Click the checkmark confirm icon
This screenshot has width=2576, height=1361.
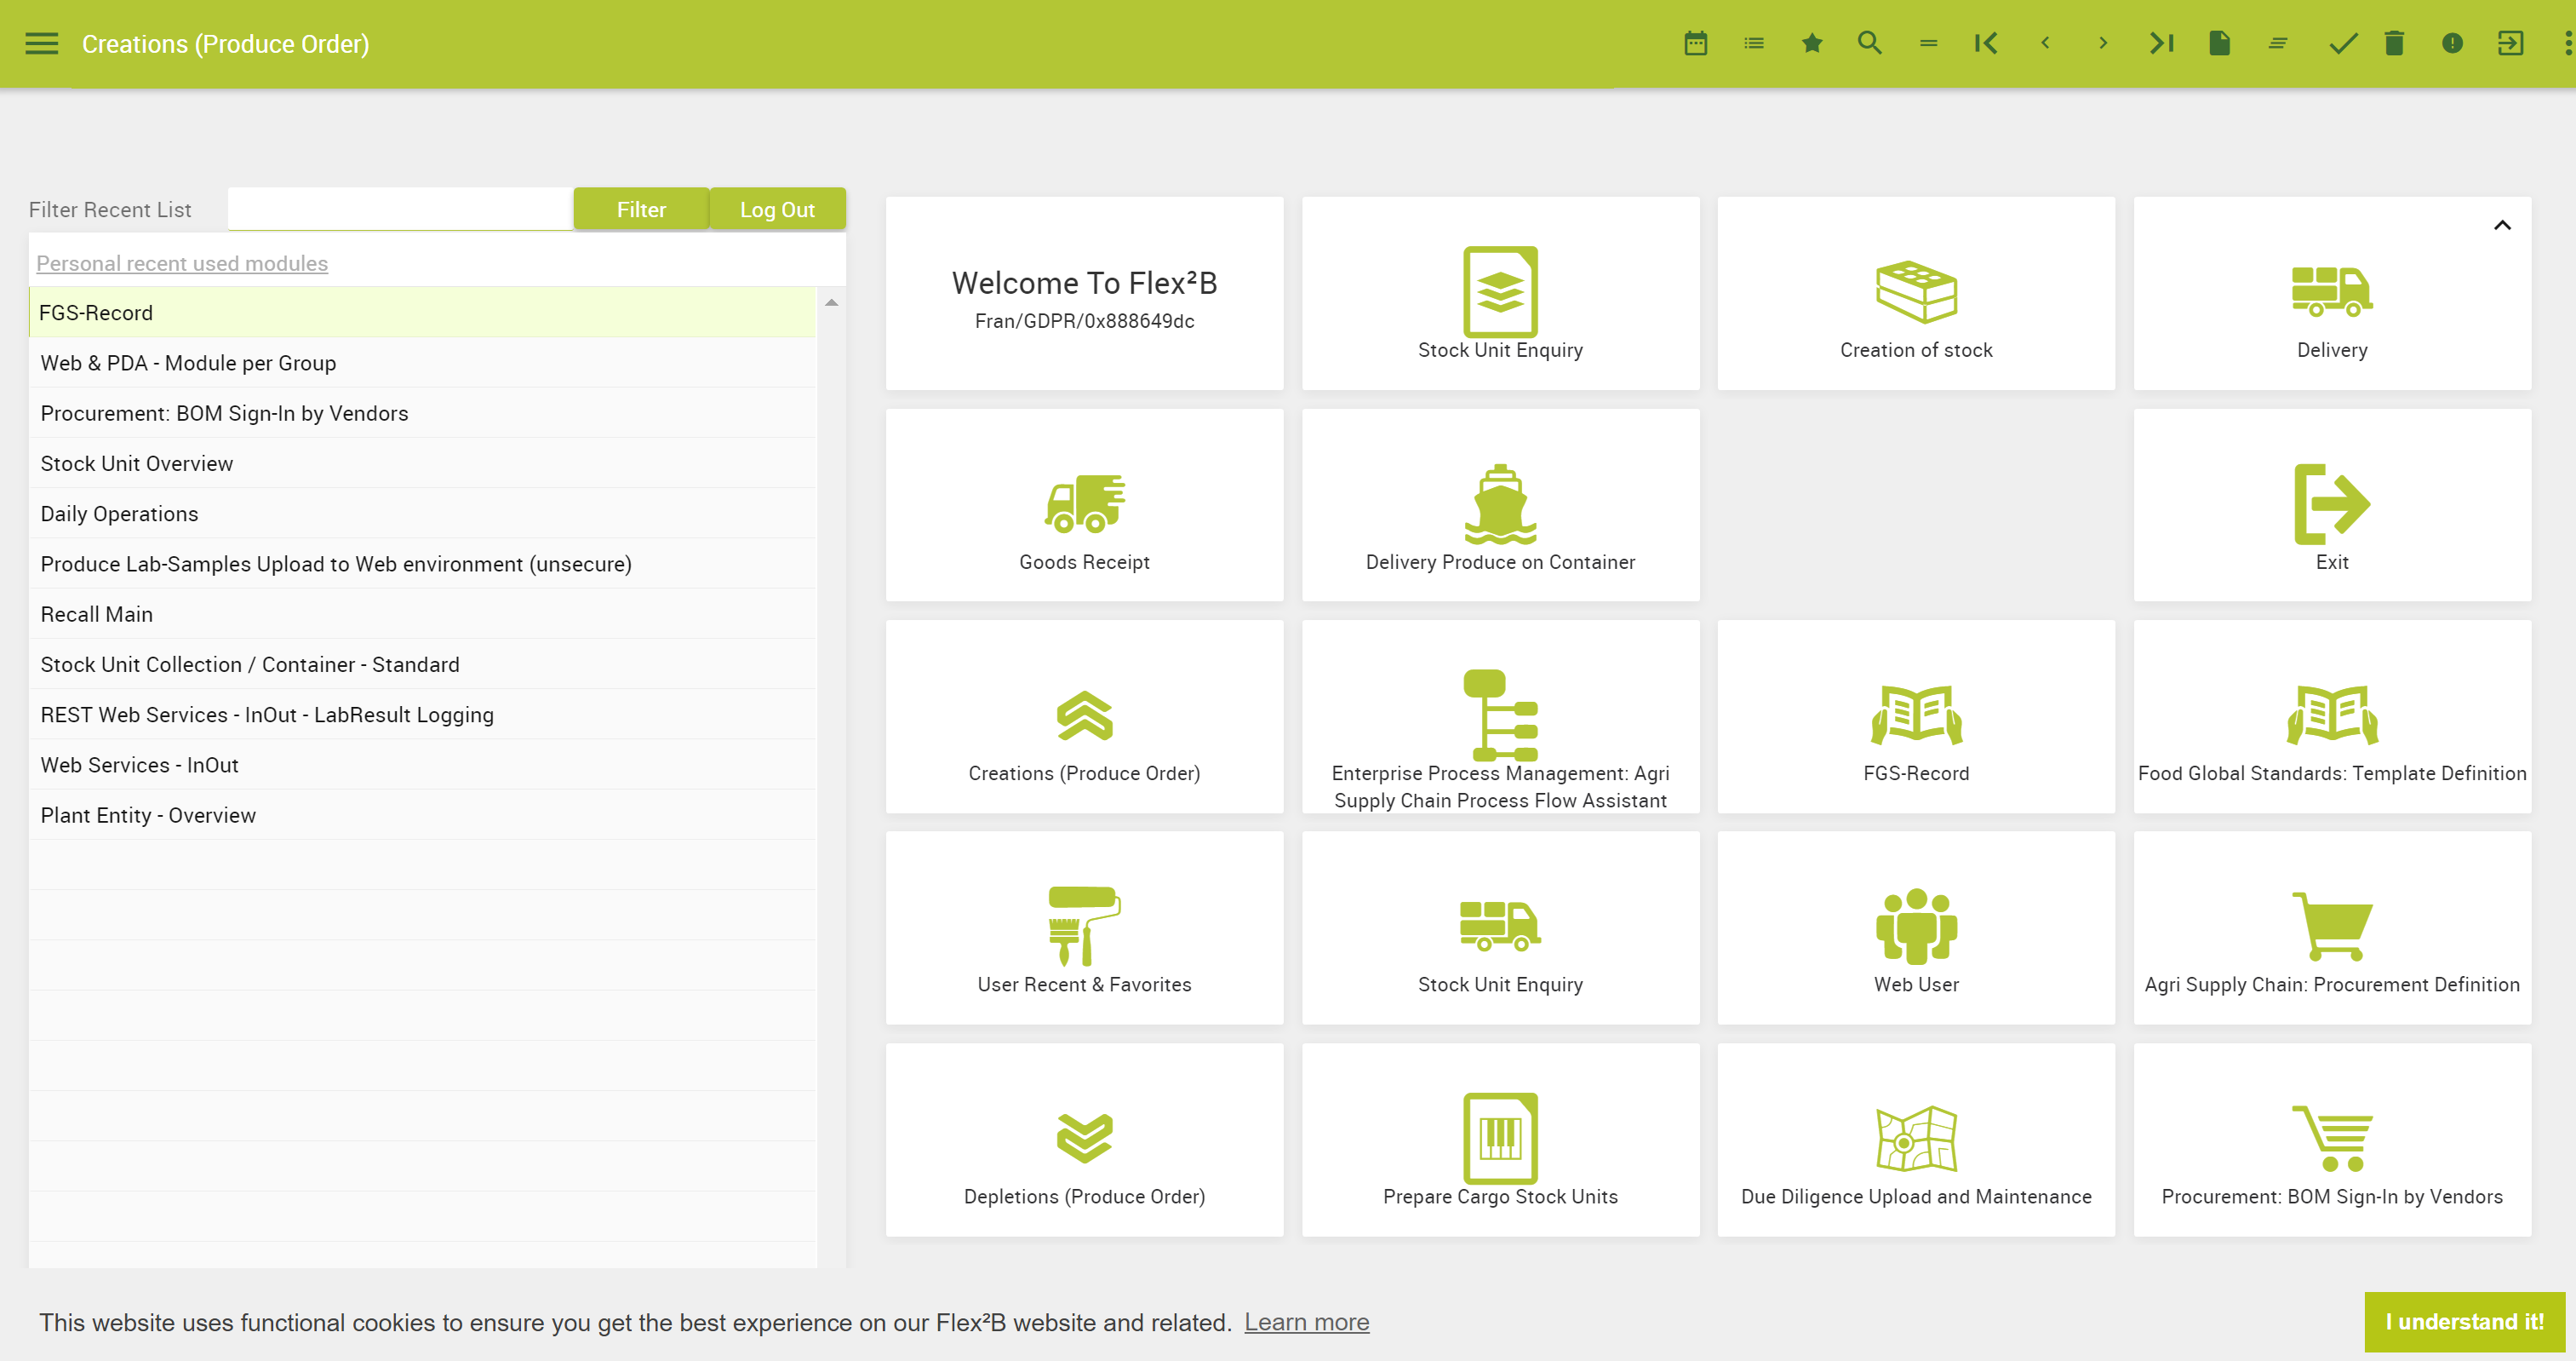[x=2343, y=44]
